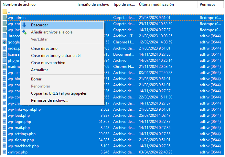Click the wp-login.php file icon
The width and height of the screenshot is (225, 157).
5,122
